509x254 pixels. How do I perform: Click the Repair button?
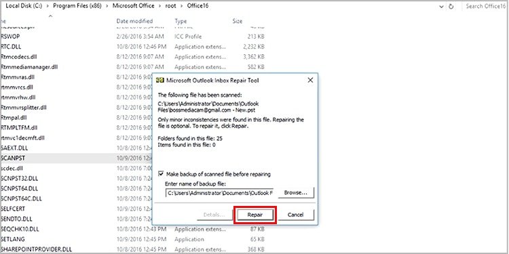255,215
